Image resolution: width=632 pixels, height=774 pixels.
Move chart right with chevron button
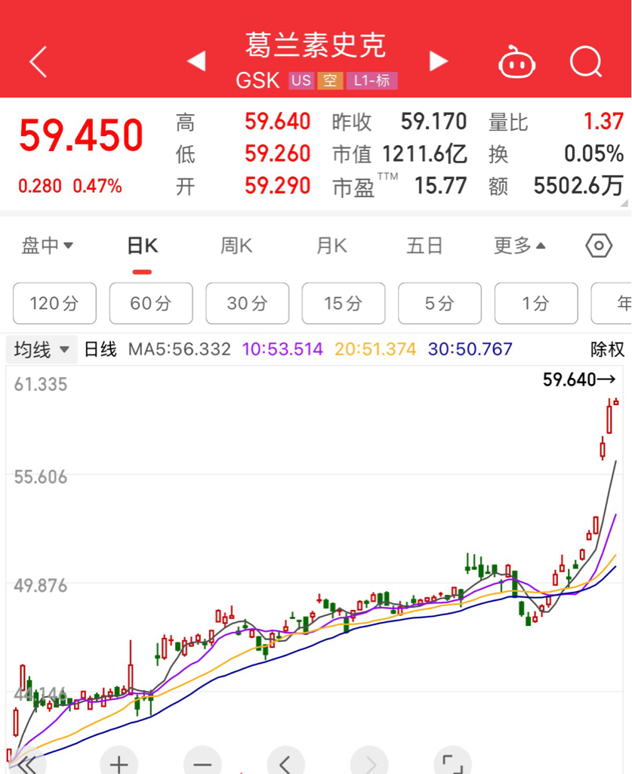[x=369, y=763]
